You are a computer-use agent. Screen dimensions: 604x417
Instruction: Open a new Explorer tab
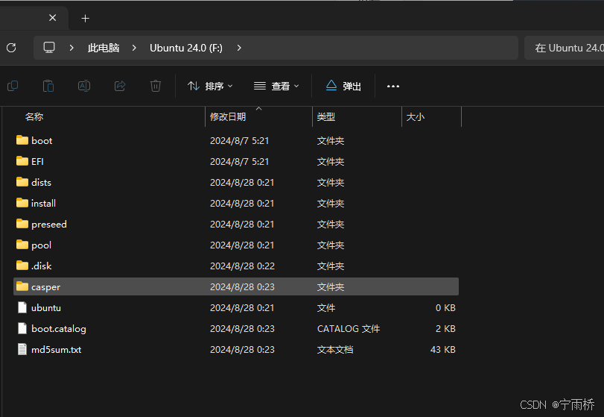(85, 18)
